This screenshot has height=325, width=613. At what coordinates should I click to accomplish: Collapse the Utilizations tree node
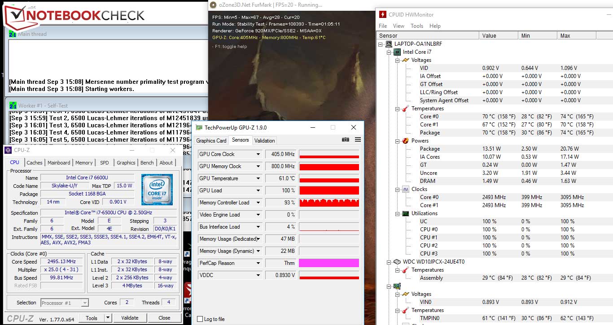(x=397, y=213)
